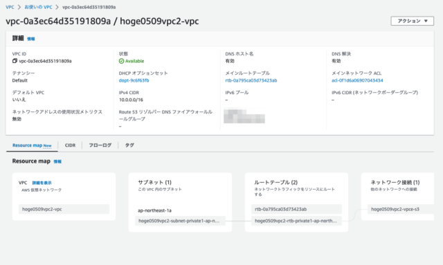Go to お使いの VPC breadcrumb
Image resolution: width=443 pixels, height=265 pixels.
(38, 7)
